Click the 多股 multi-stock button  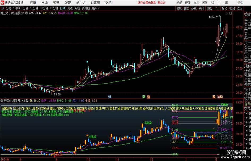[194, 8]
